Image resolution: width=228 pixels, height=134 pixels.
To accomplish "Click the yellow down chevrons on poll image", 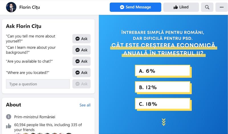I will click(164, 122).
